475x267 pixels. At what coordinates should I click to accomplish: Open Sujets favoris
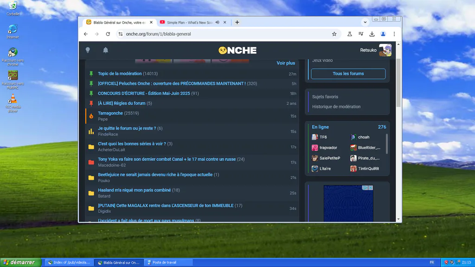pyautogui.click(x=325, y=97)
